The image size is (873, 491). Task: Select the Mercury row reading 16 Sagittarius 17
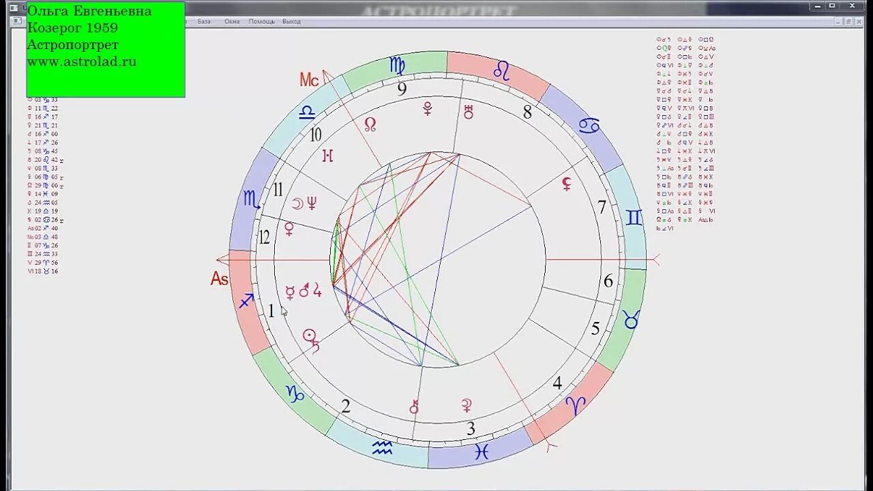(x=42, y=117)
